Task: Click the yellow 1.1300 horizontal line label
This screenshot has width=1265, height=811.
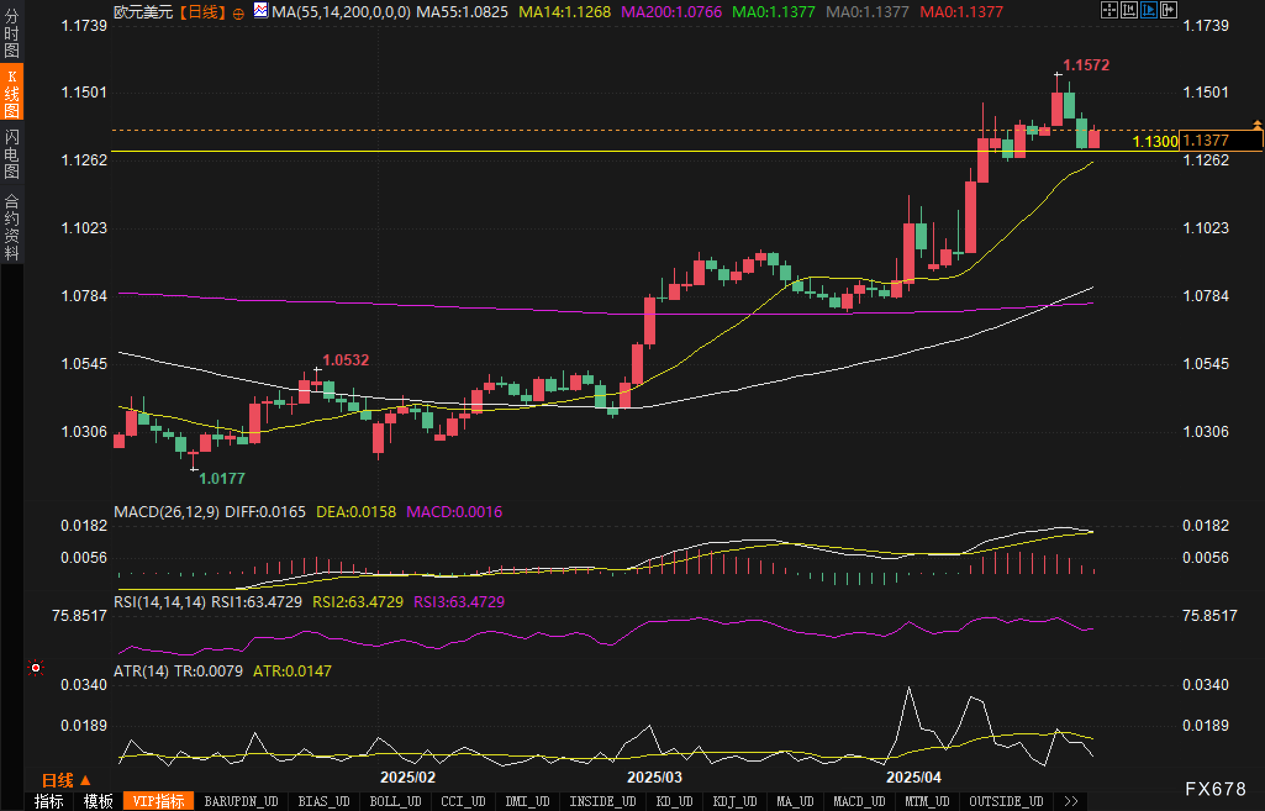Action: pyautogui.click(x=1155, y=142)
